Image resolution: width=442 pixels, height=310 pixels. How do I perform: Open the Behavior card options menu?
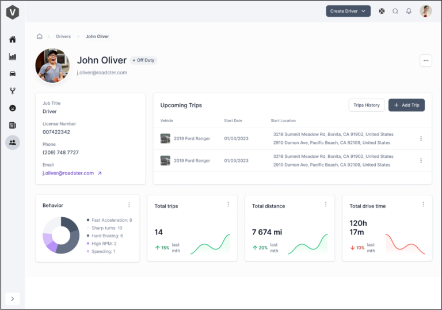click(x=129, y=205)
